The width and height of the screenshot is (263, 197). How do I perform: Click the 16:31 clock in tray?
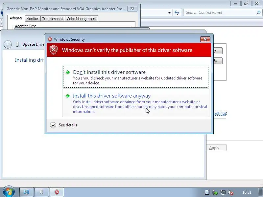click(247, 192)
